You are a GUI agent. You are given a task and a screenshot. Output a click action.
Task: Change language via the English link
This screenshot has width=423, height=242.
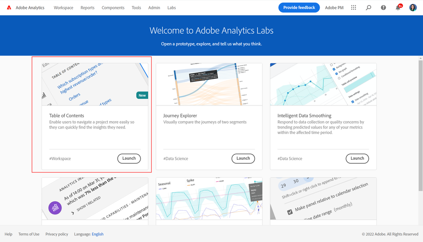(97, 234)
